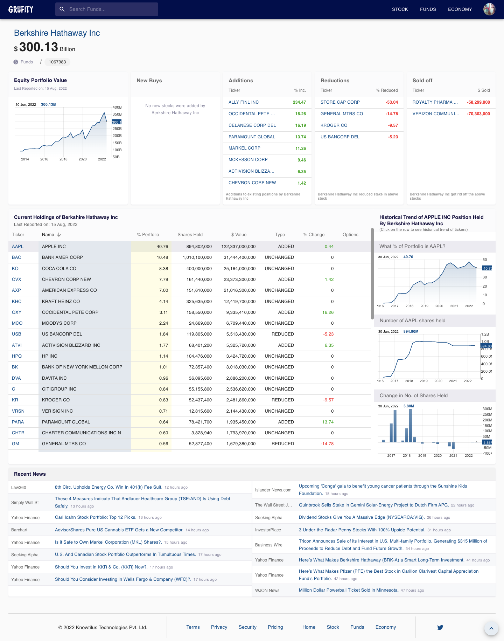The height and width of the screenshot is (641, 504).
Task: Sort by % Change column header
Action: point(314,235)
